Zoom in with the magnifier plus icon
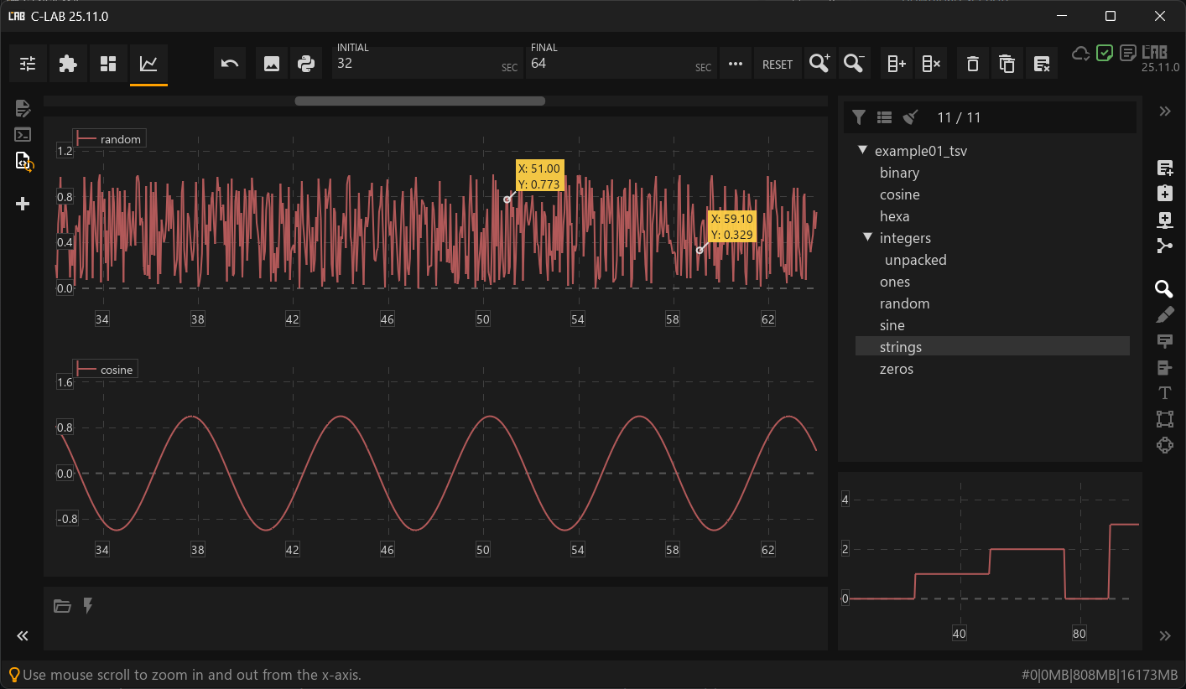The image size is (1186, 689). [x=819, y=64]
